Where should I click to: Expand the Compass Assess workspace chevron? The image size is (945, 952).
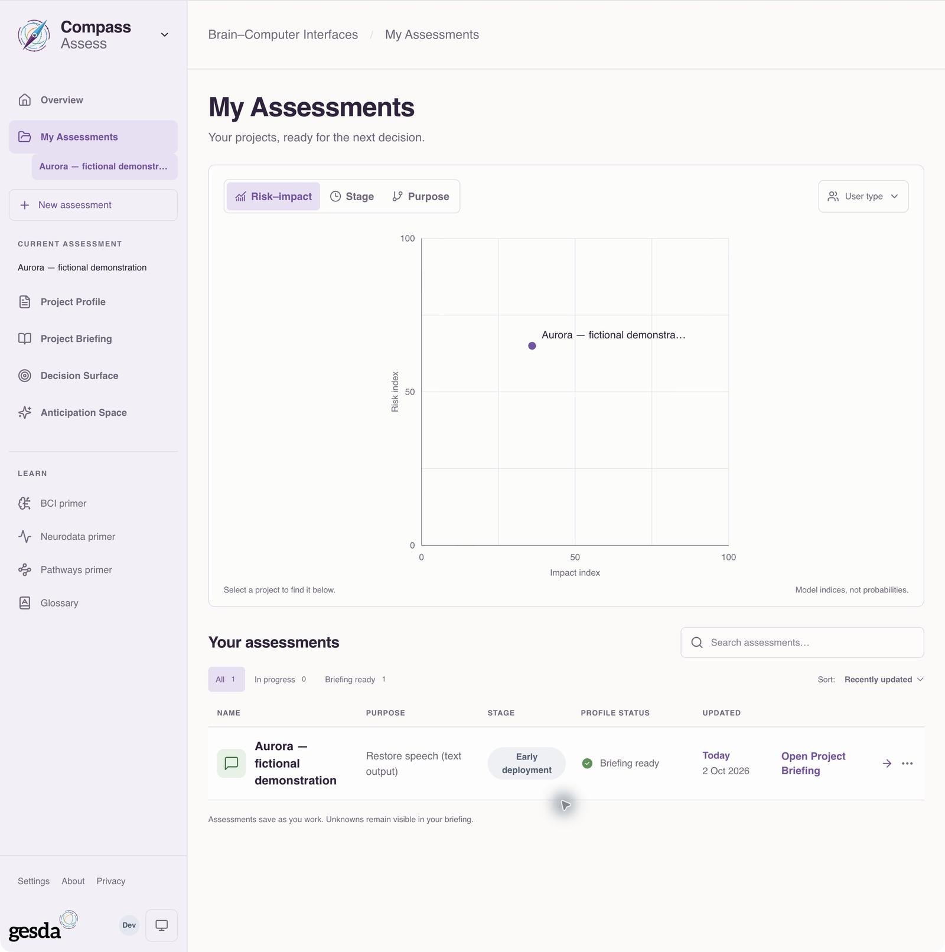tap(165, 35)
